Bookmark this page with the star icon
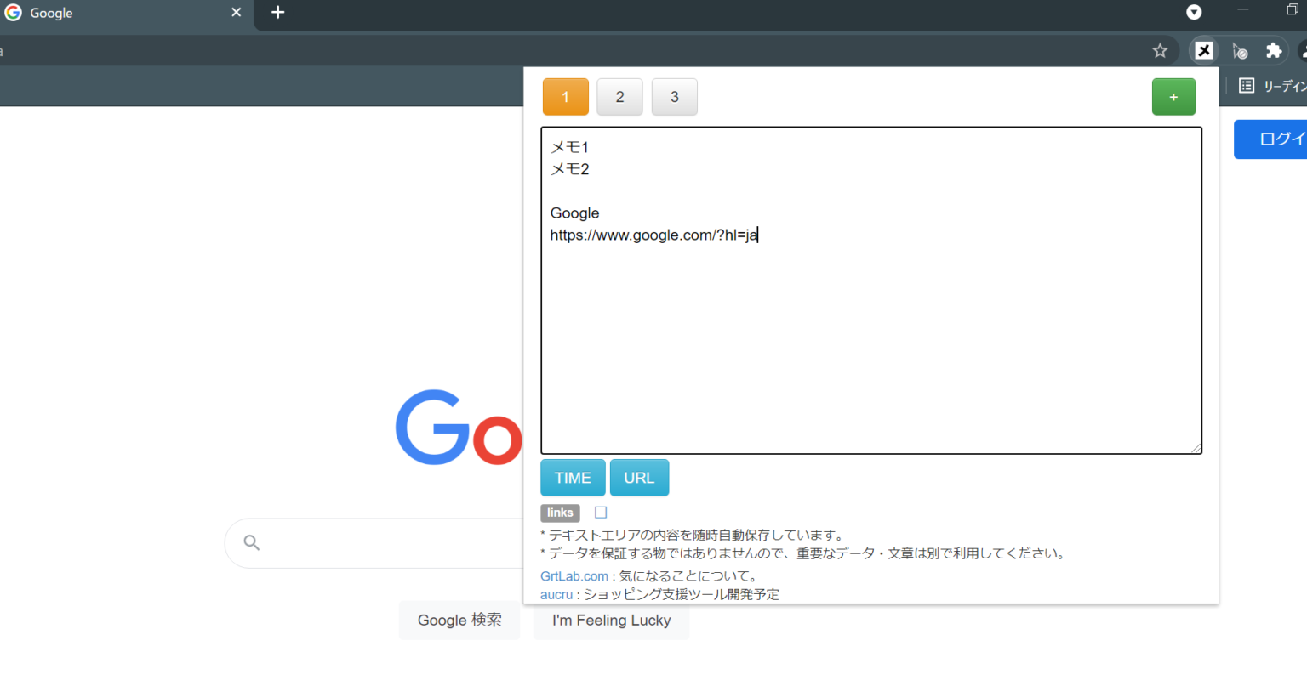This screenshot has width=1307, height=686. (1160, 50)
